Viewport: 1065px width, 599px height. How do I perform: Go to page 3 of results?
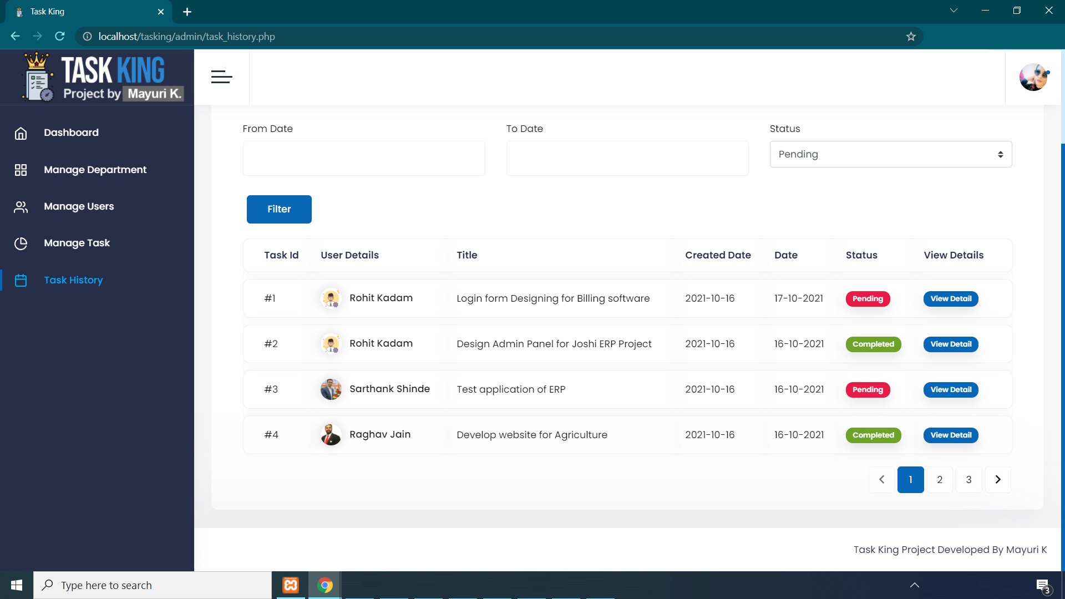968,480
